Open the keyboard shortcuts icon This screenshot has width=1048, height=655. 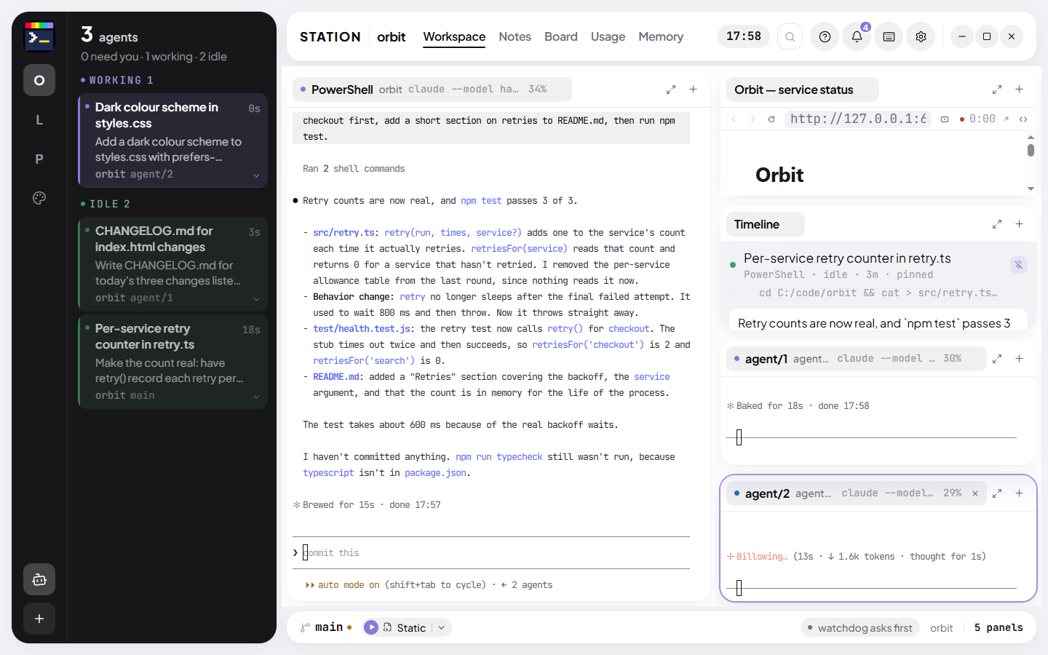889,36
